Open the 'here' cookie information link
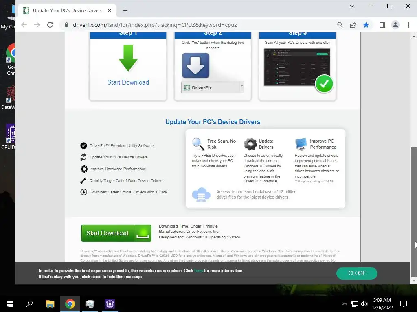This screenshot has width=417, height=312. tap(198, 271)
